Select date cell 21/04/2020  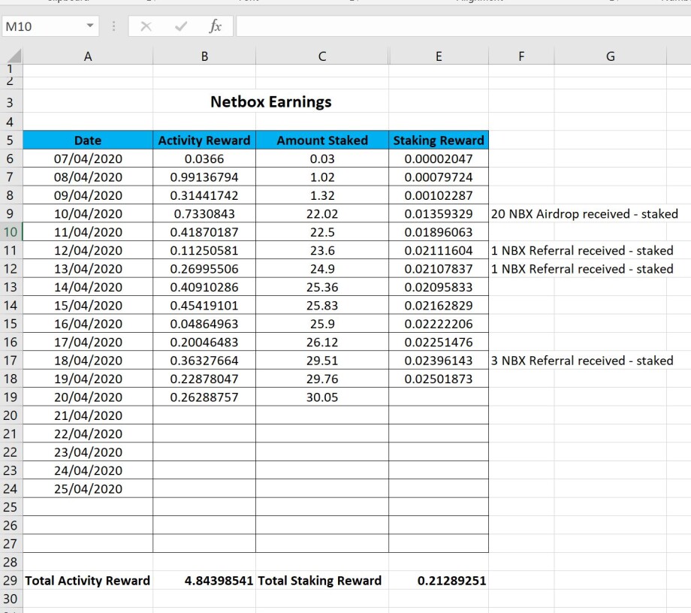tap(88, 415)
